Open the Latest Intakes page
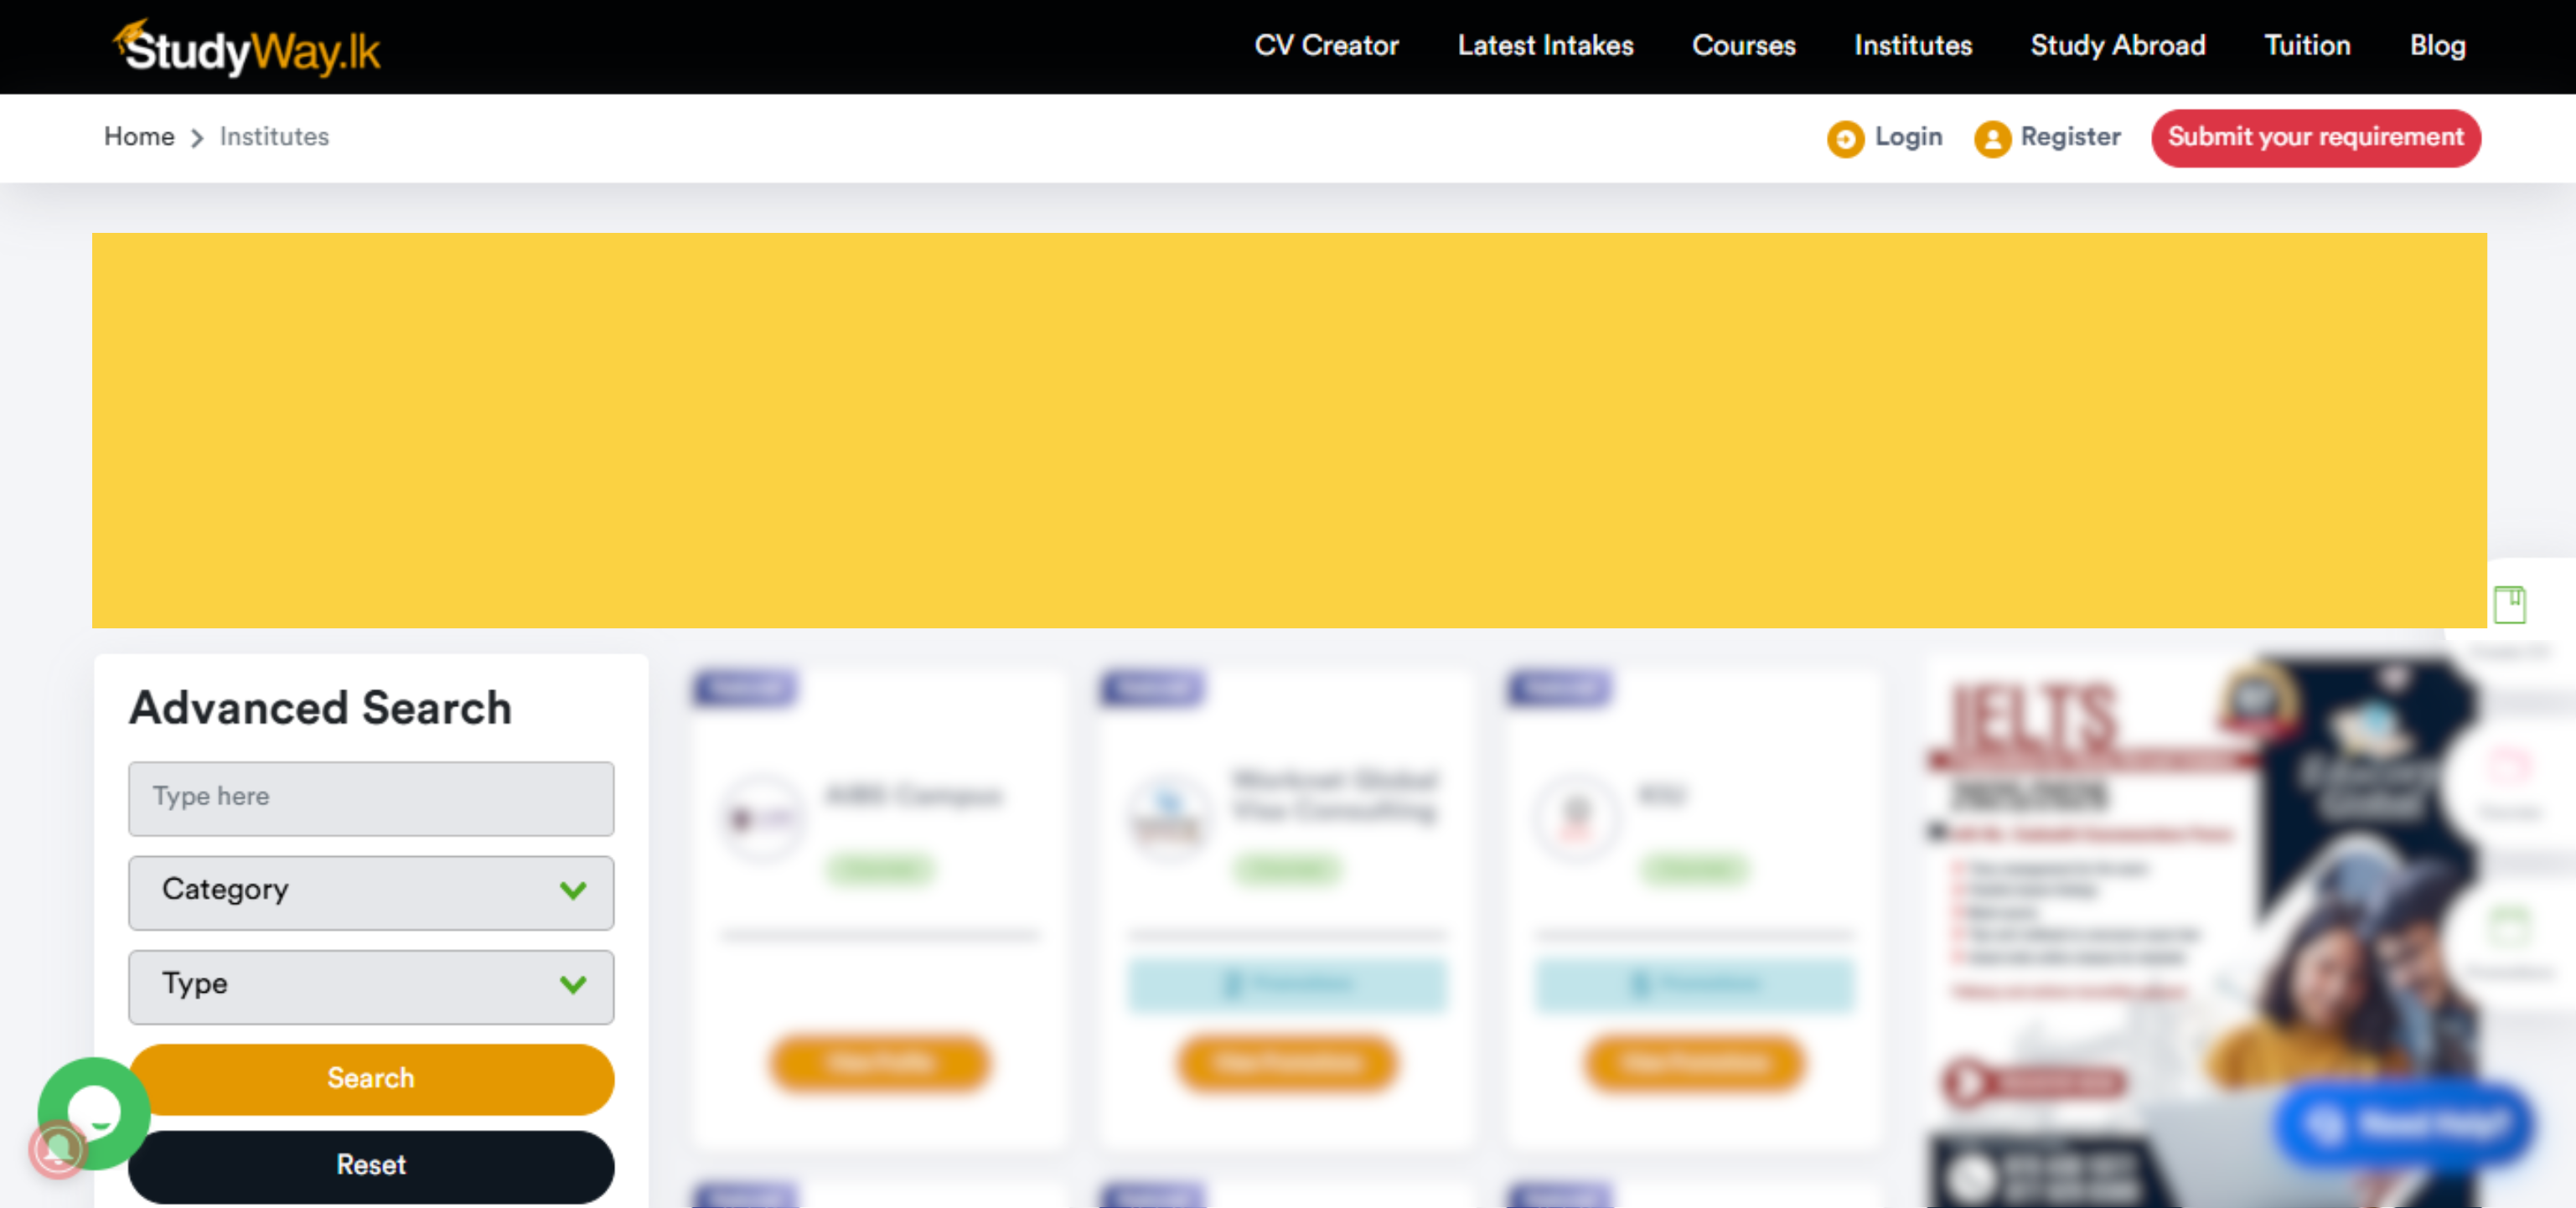This screenshot has width=2576, height=1208. click(1545, 46)
